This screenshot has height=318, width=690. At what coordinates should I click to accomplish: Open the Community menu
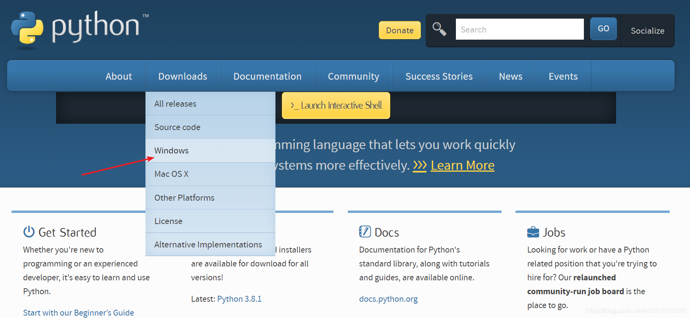coord(353,76)
